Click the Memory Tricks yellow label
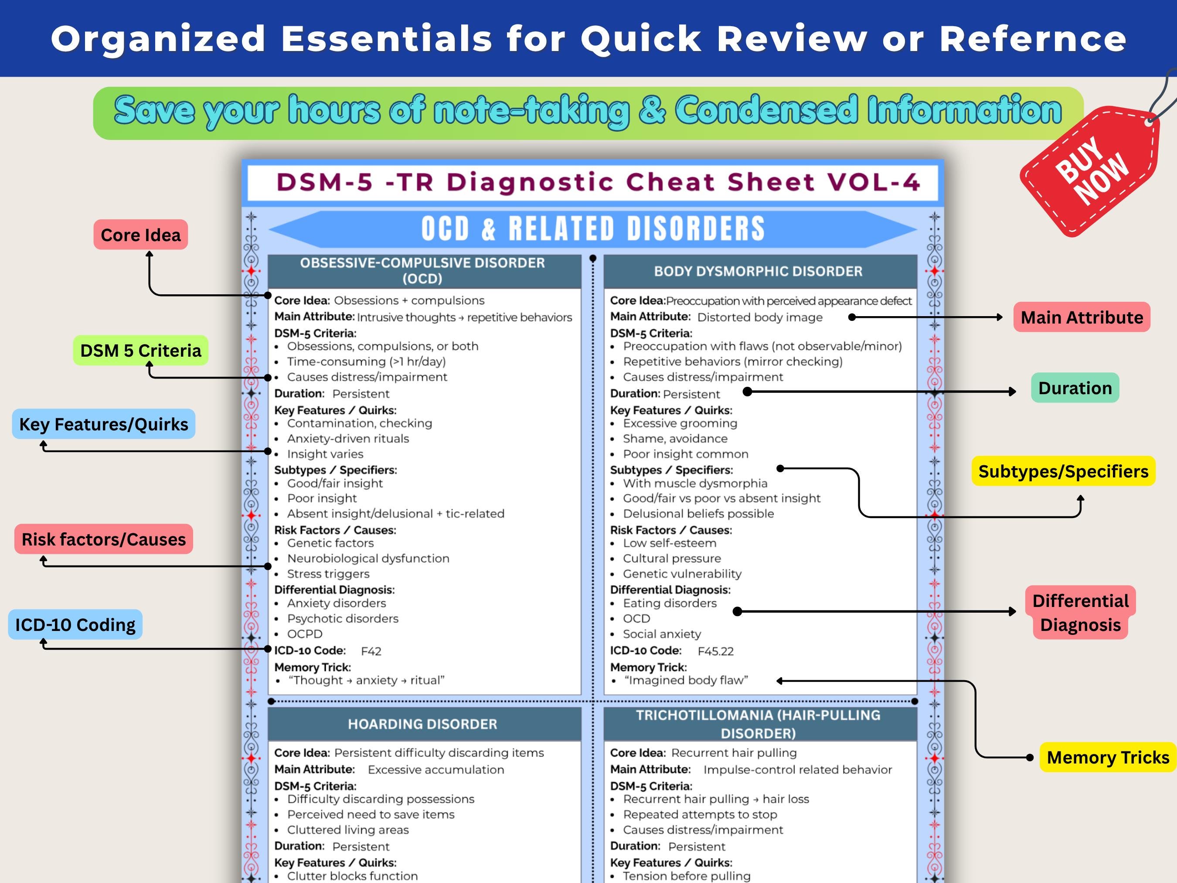This screenshot has width=1177, height=883. point(1108,757)
